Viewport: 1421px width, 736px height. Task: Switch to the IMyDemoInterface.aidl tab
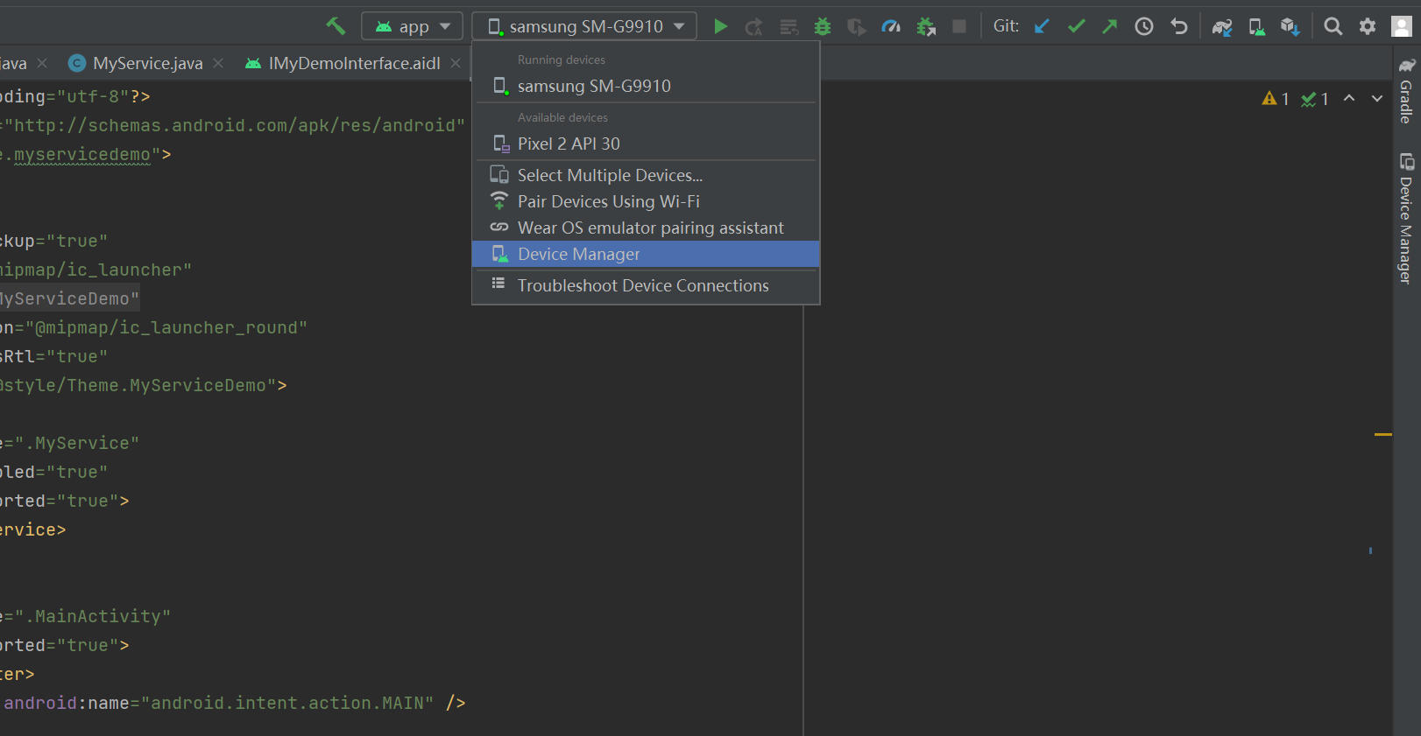(354, 63)
